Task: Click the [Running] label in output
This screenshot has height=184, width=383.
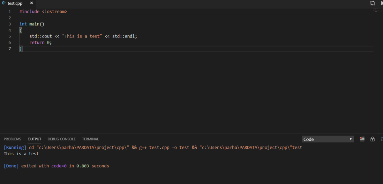Action: click(15, 147)
